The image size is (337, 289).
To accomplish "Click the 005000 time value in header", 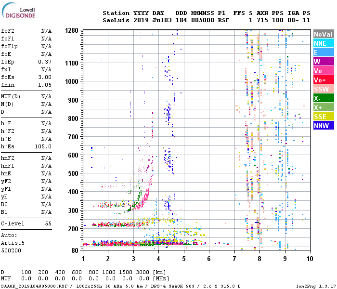I will (203, 20).
